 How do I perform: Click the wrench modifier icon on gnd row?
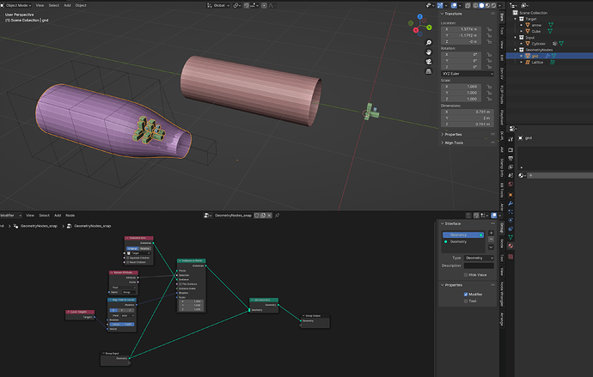547,56
